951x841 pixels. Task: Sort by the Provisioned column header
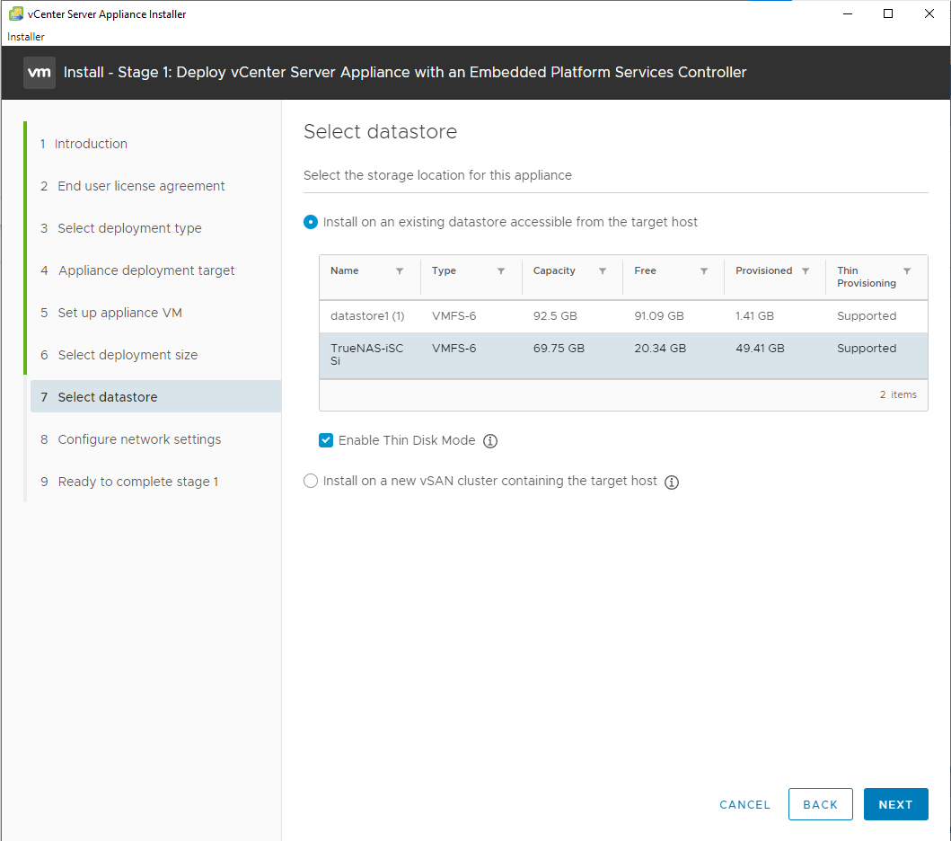(763, 270)
